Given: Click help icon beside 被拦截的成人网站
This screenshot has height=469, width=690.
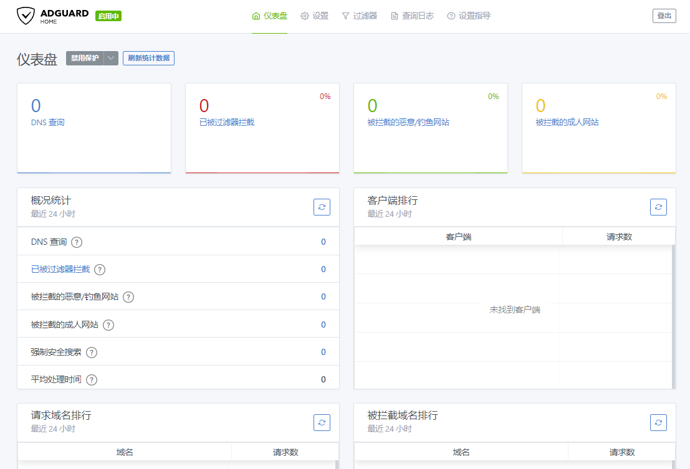Looking at the screenshot, I should coord(108,325).
